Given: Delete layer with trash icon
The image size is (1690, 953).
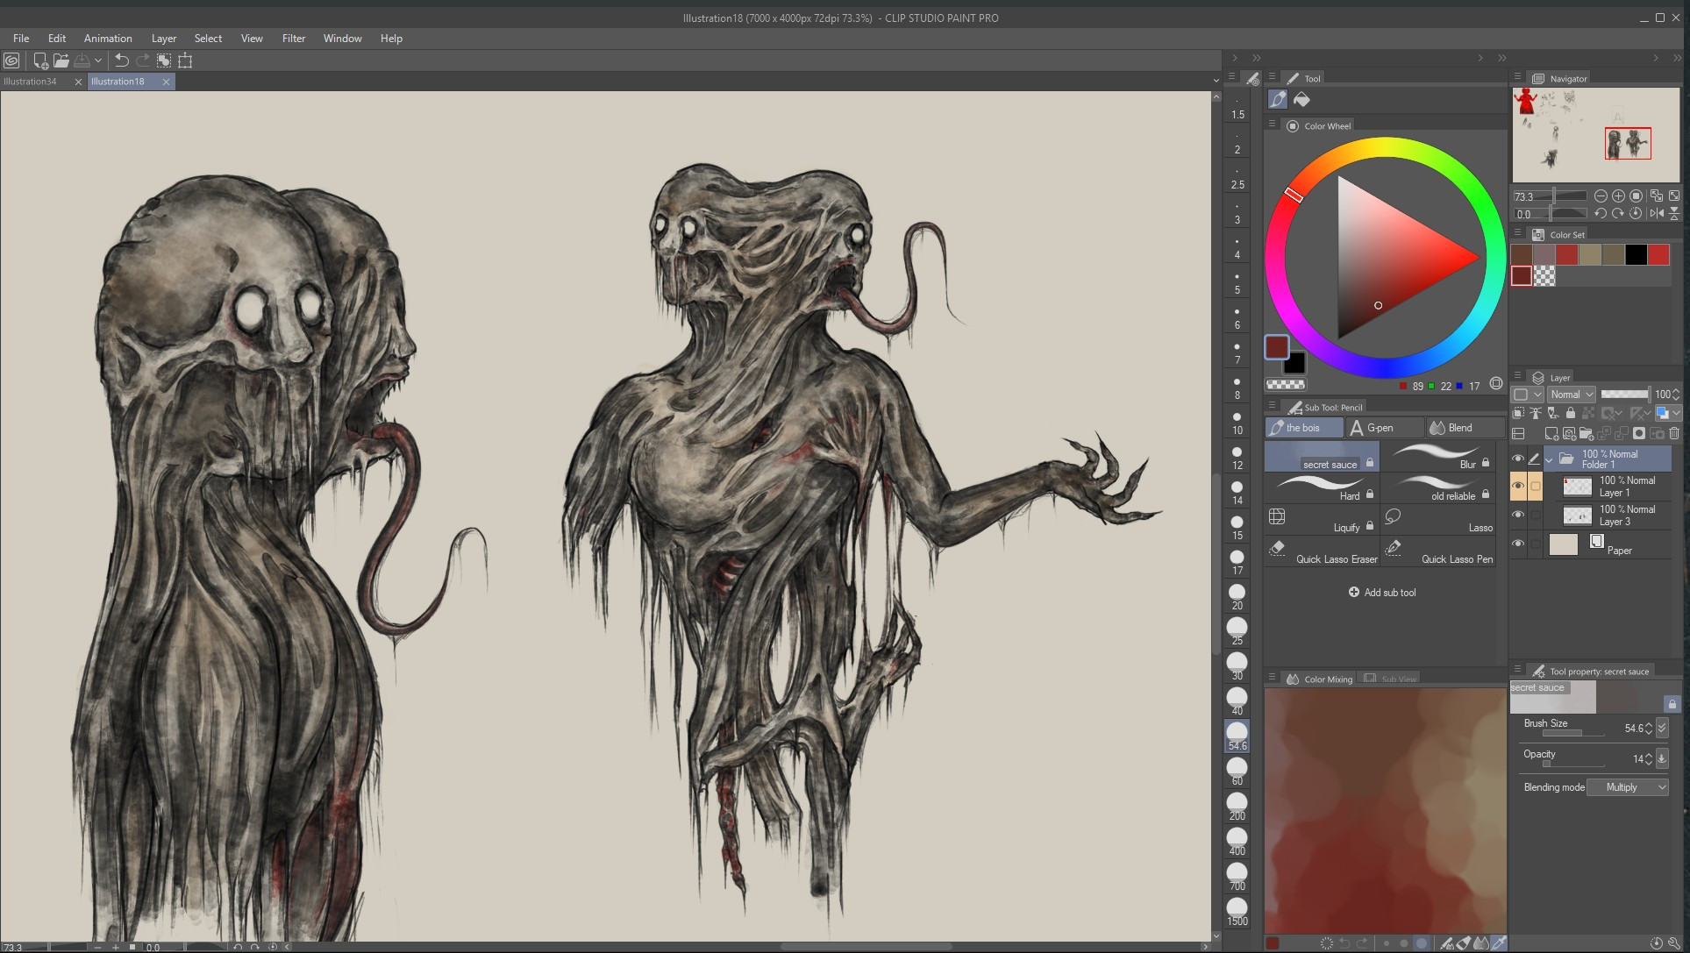Looking at the screenshot, I should [1673, 434].
